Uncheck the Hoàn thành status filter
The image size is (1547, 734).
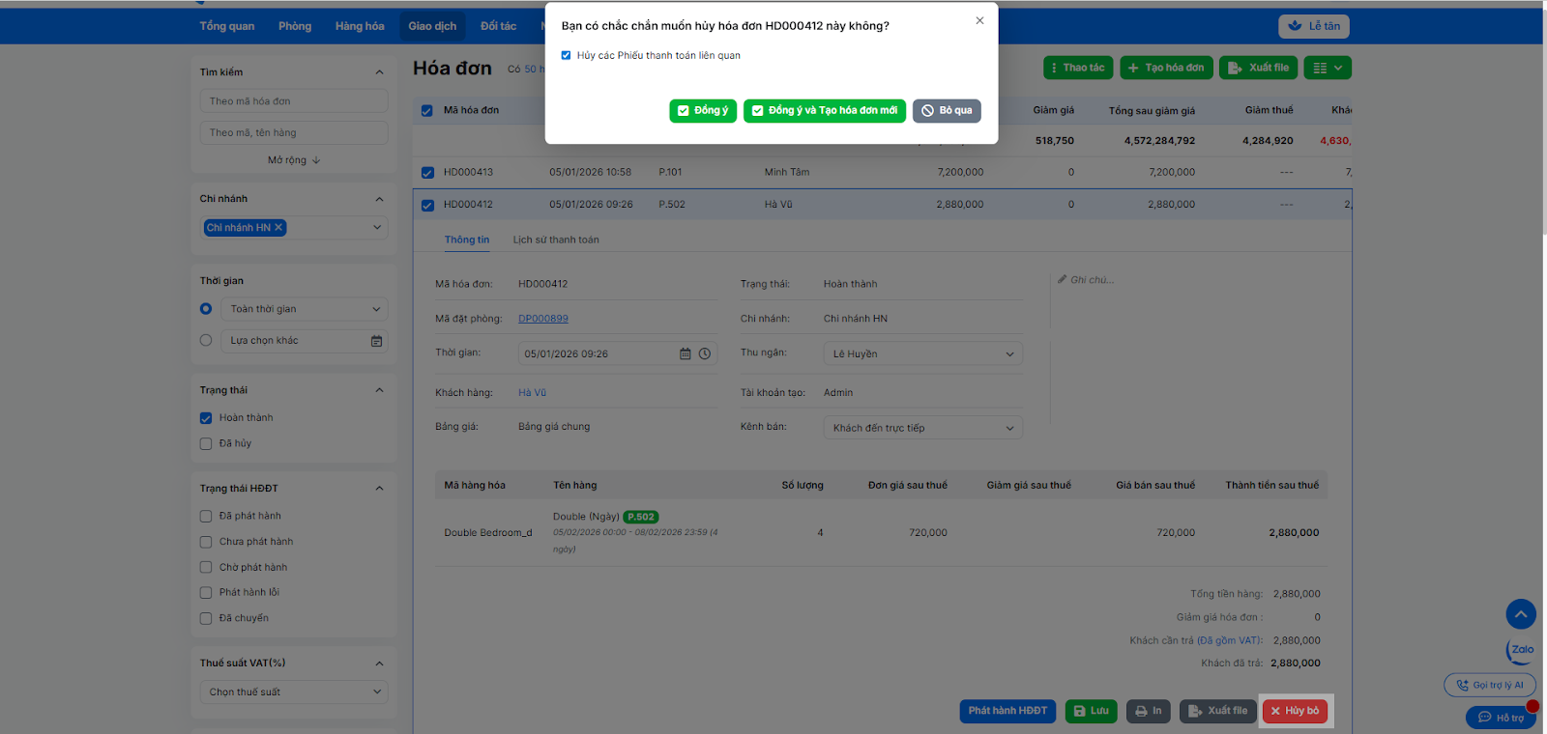(206, 418)
